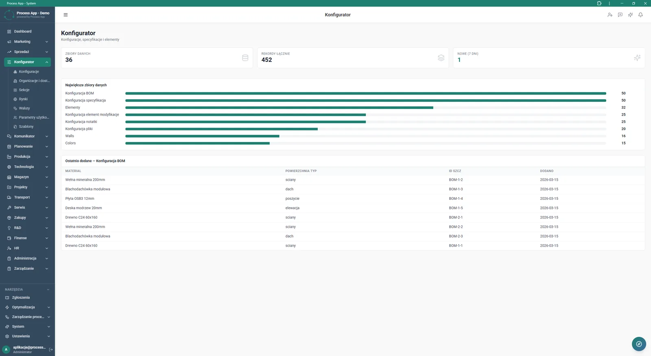This screenshot has width=651, height=356.
Task: Open Parametry użytko... submenu item
Action: (x=31, y=117)
